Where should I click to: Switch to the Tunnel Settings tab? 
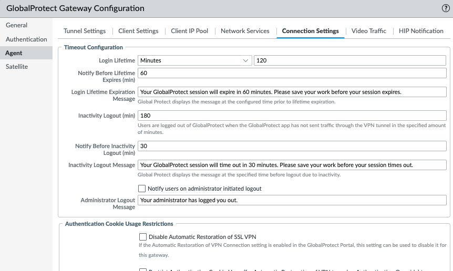(85, 31)
